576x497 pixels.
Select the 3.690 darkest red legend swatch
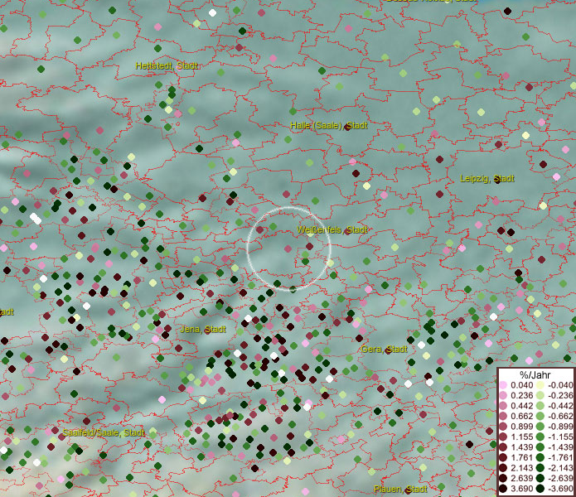point(503,490)
